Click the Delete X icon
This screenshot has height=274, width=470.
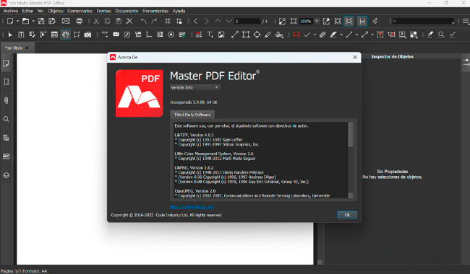tap(129, 21)
